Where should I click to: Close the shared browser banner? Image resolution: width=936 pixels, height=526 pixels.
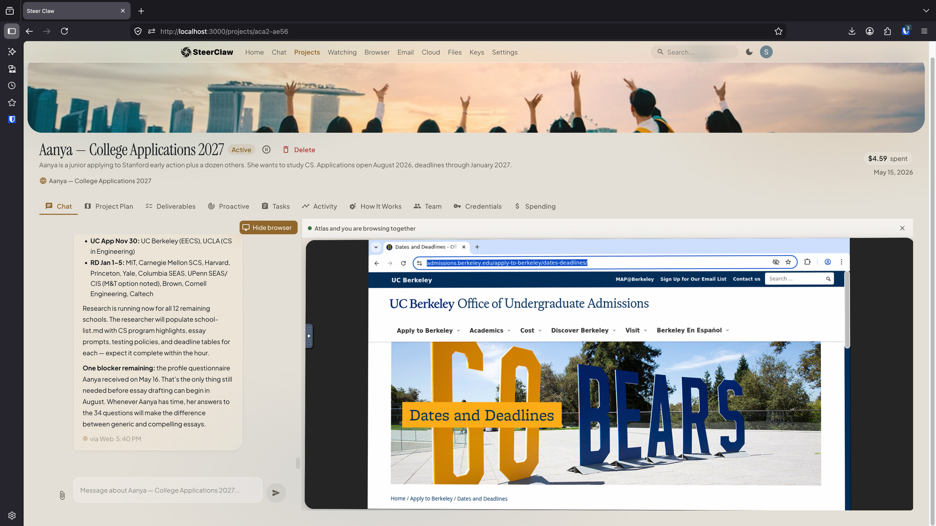902,228
